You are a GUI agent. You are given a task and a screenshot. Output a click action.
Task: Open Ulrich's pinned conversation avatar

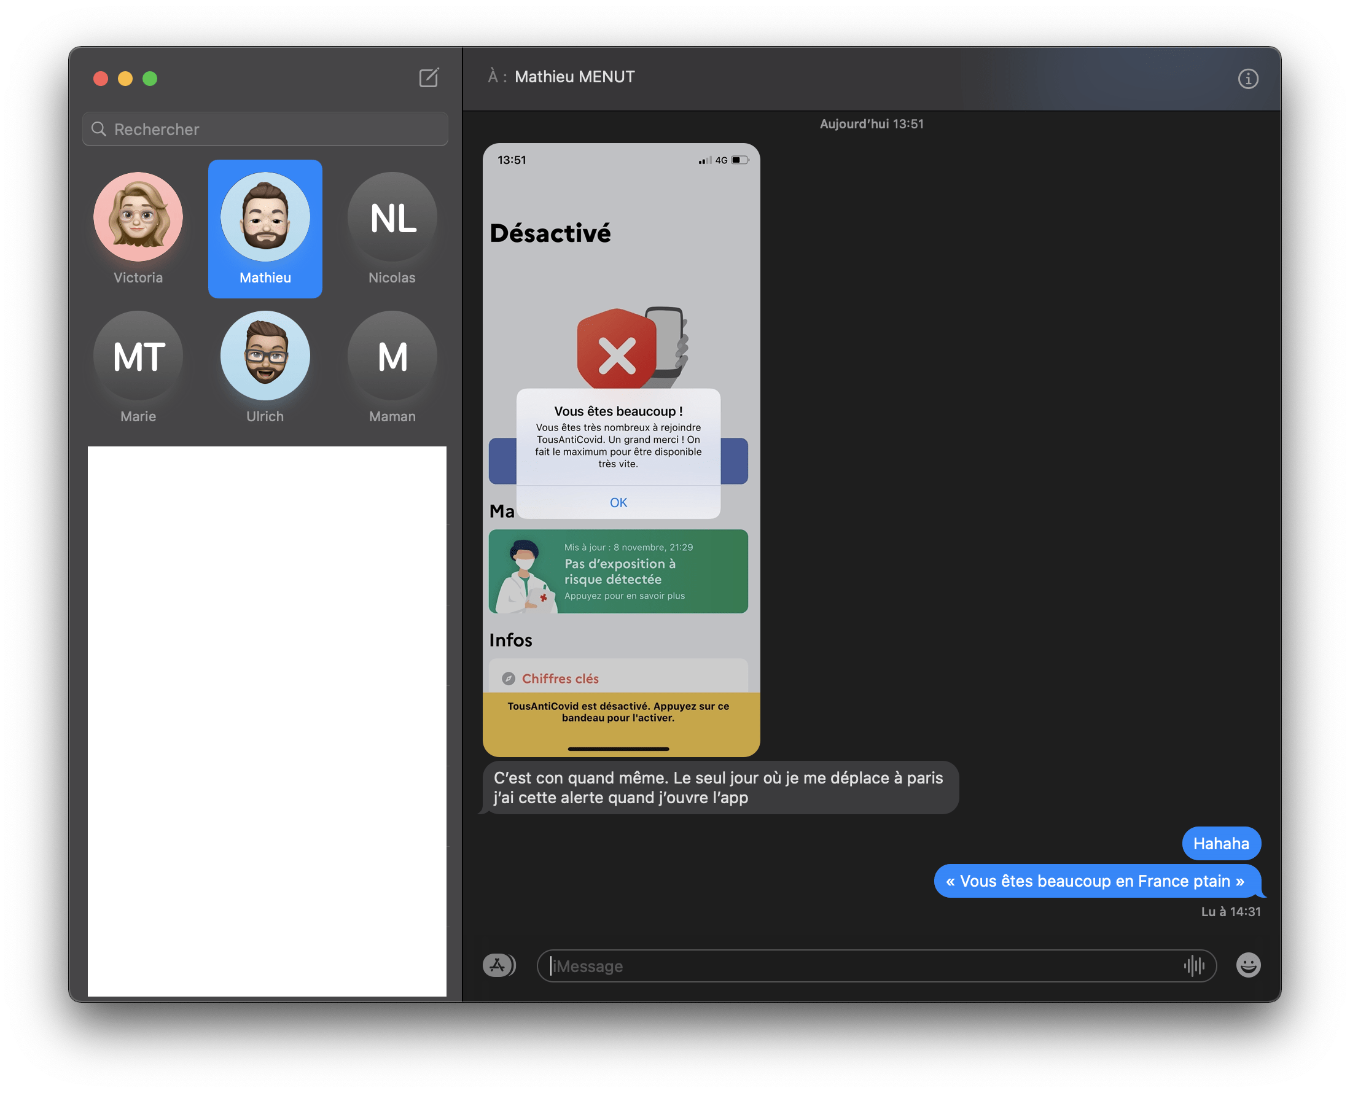point(265,356)
